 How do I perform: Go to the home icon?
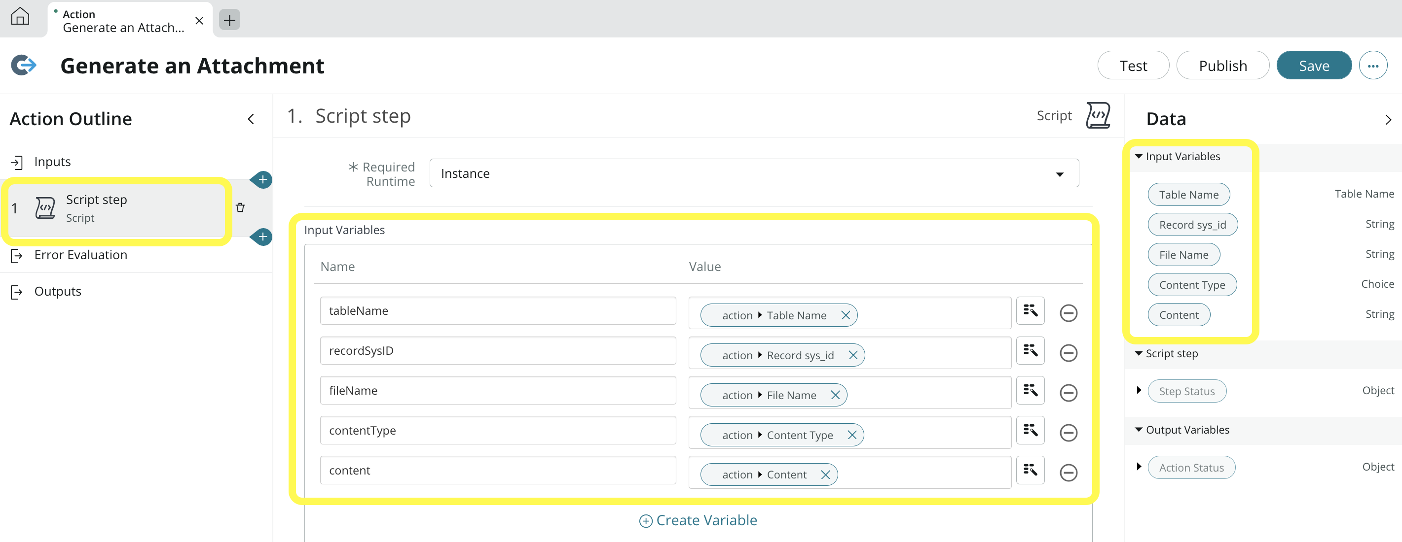pyautogui.click(x=20, y=17)
